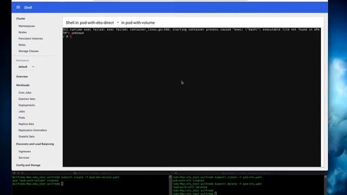Open Config and Storage section

point(28,165)
